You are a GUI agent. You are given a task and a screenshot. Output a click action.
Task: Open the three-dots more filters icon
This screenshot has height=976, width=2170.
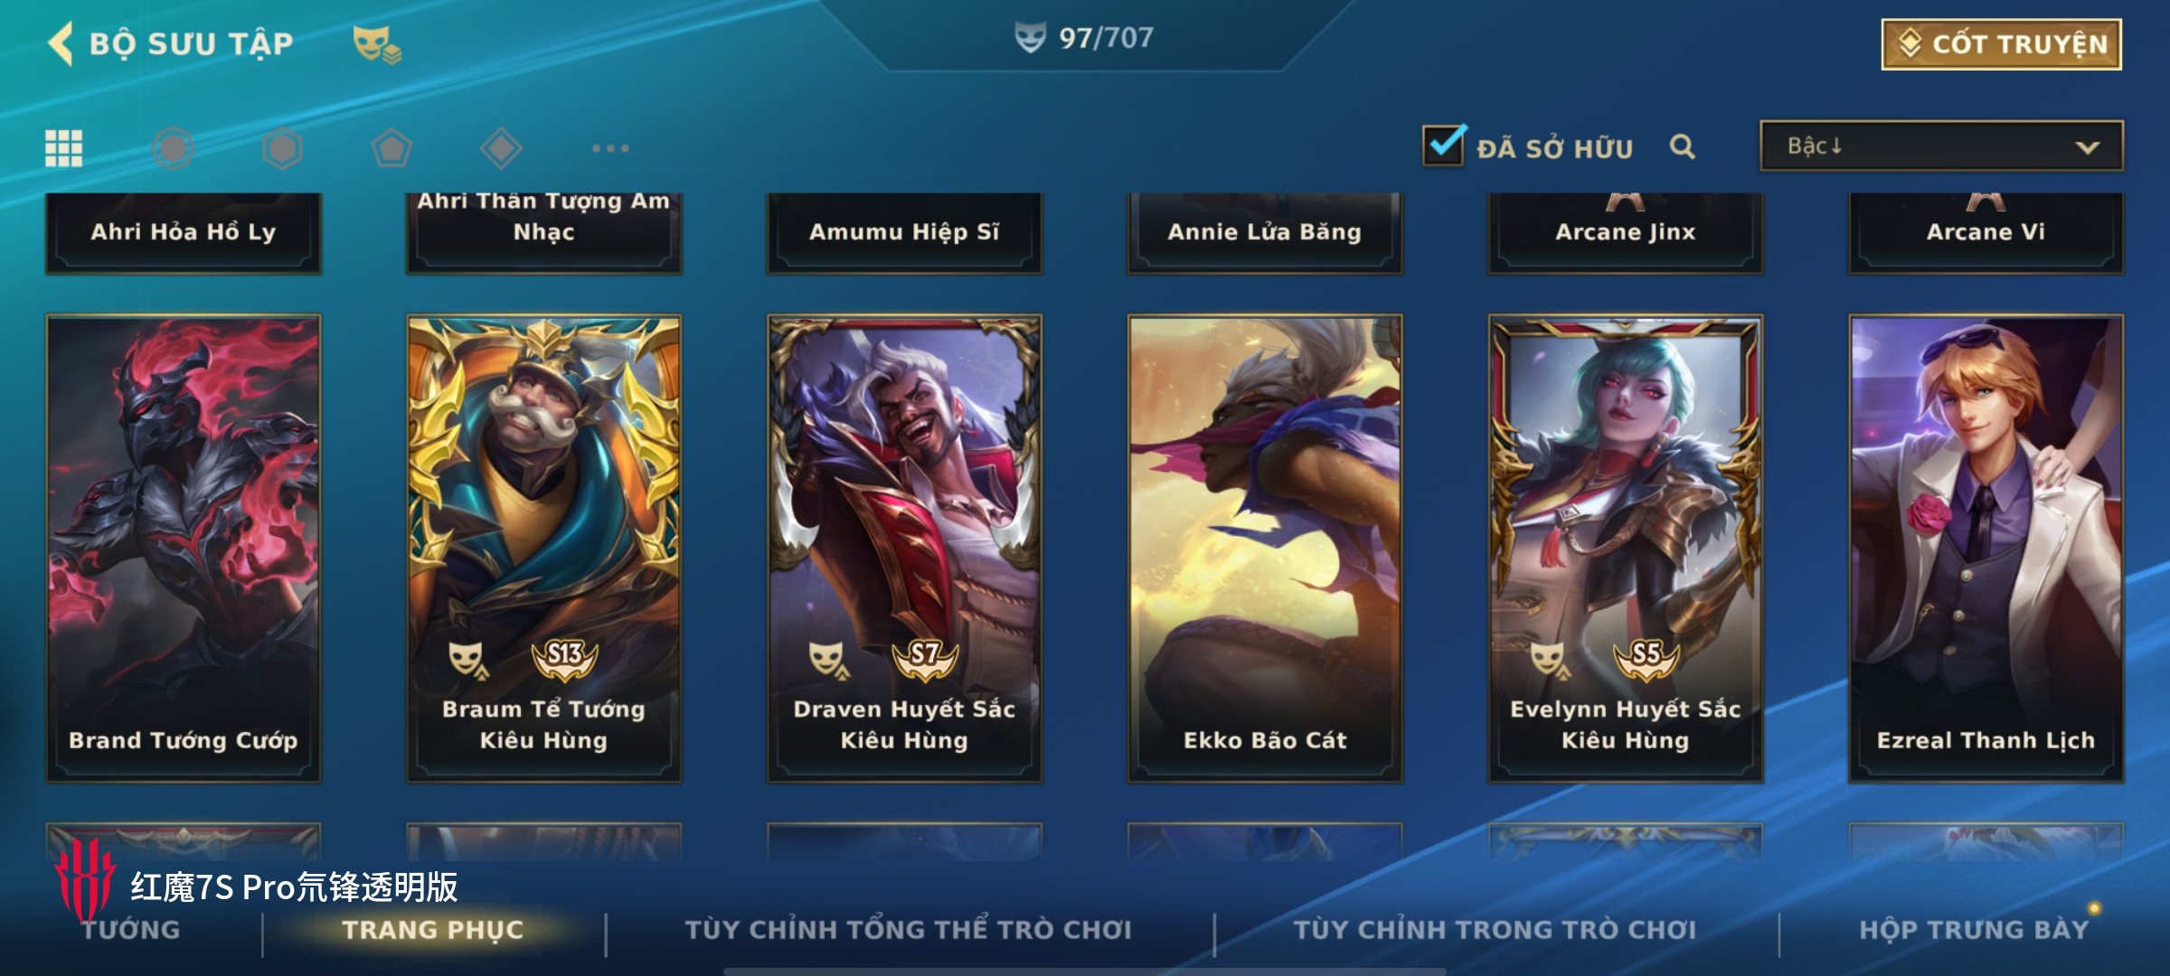point(610,148)
